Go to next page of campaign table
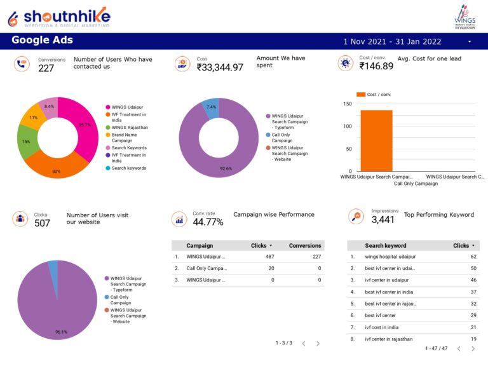This screenshot has height=366, width=488. [318, 343]
